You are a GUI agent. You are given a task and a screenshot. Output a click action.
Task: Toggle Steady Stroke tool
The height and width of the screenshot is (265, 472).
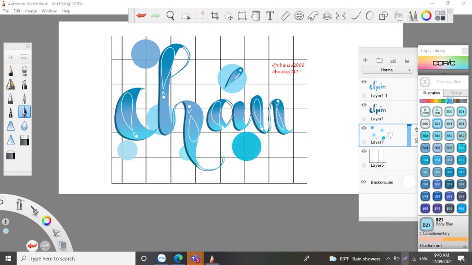click(x=356, y=16)
